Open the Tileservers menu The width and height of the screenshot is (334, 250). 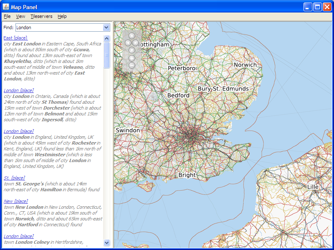(x=41, y=16)
